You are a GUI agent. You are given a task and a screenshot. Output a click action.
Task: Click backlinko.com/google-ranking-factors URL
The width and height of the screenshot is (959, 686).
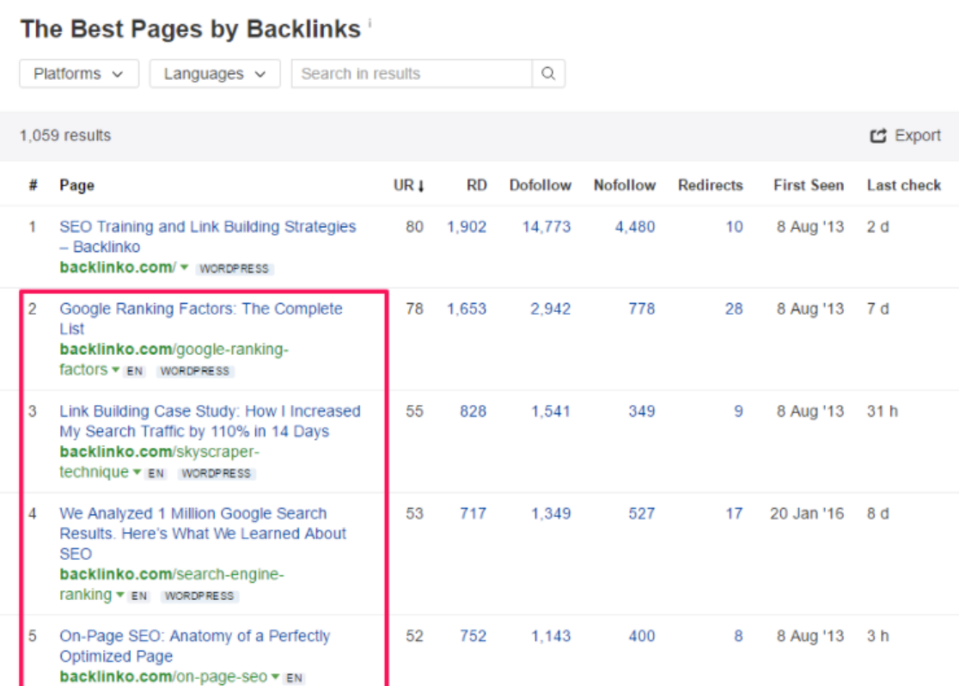[174, 359]
